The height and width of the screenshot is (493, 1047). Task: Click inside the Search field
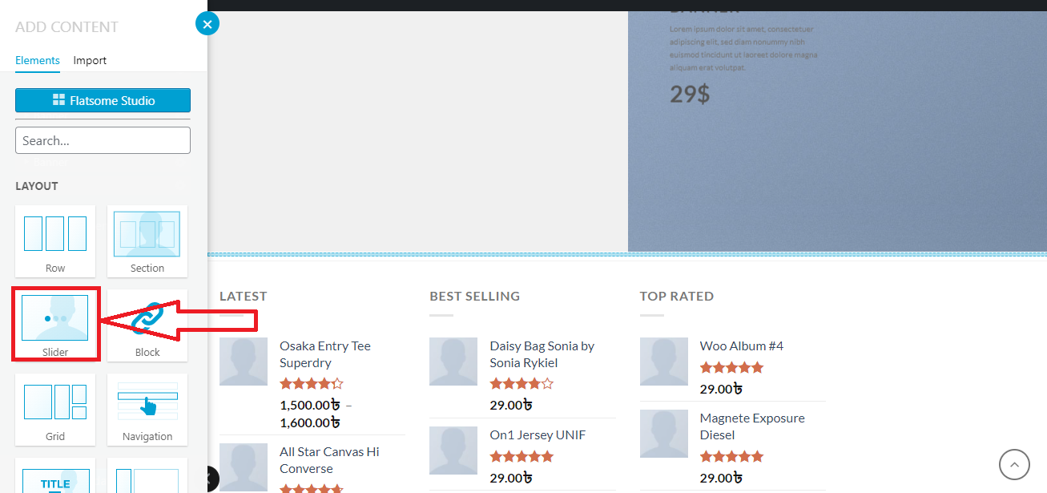coord(103,139)
